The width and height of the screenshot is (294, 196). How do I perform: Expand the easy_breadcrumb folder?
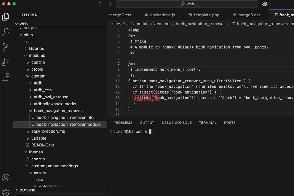point(48,131)
